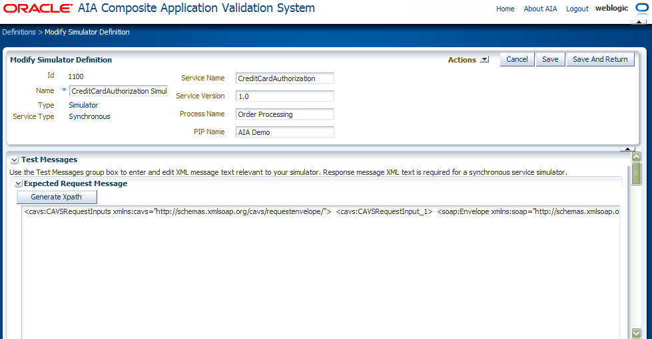The width and height of the screenshot is (652, 339).
Task: Click the Oracle ring icon beside weblogic
Action: [x=641, y=8]
